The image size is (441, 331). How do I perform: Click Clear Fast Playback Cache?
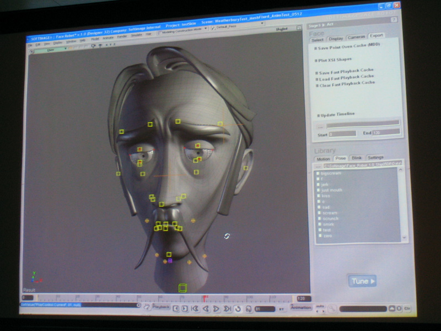pyautogui.click(x=346, y=84)
